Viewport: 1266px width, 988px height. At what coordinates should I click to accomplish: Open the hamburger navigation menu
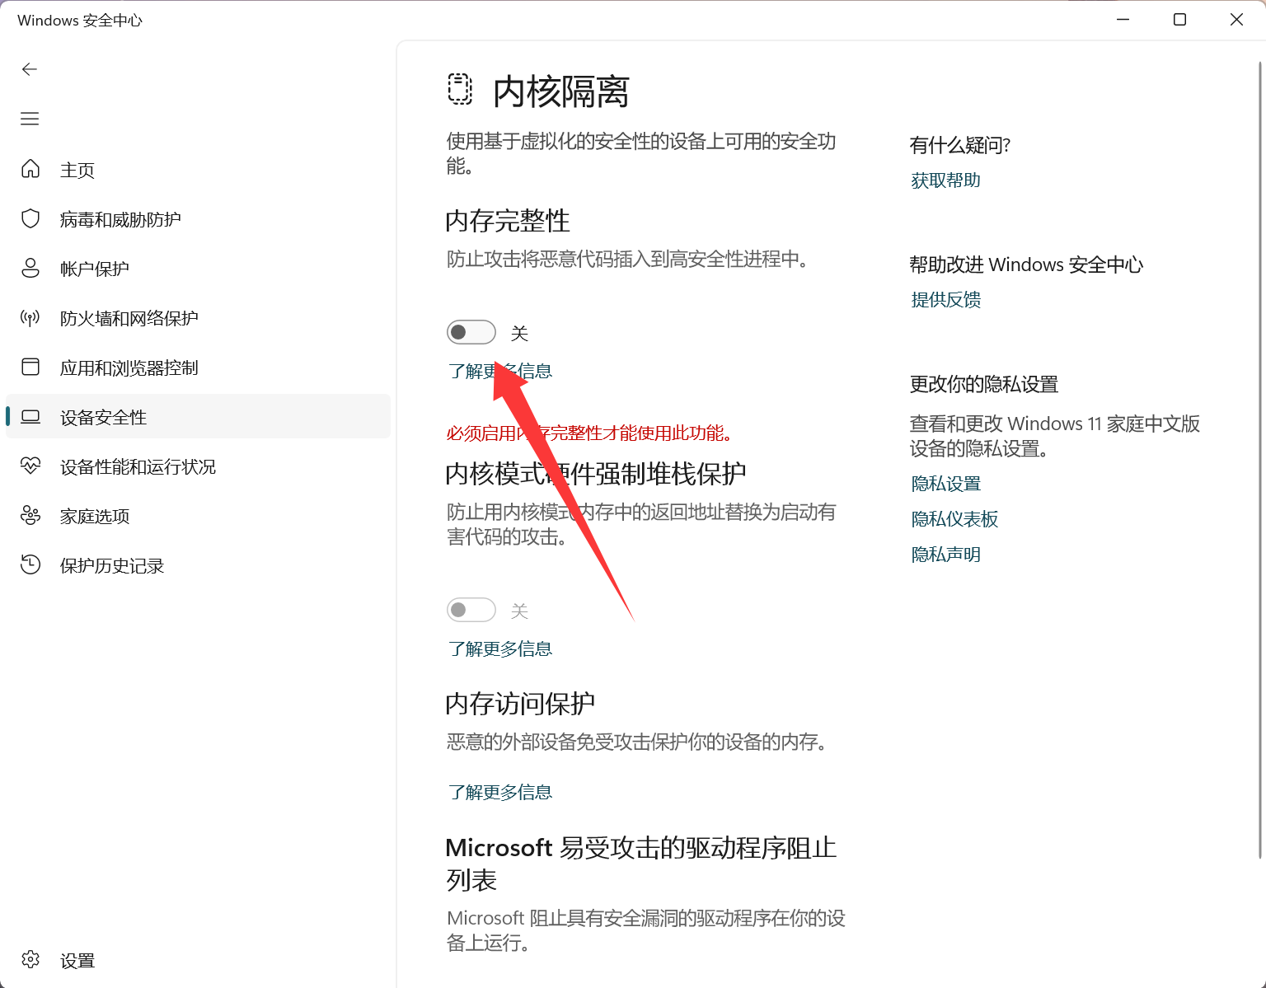click(x=30, y=119)
